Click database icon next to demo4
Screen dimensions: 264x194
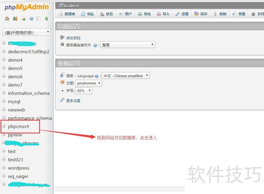[4, 59]
